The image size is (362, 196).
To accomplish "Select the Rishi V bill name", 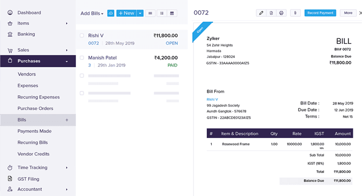I will [x=96, y=36].
